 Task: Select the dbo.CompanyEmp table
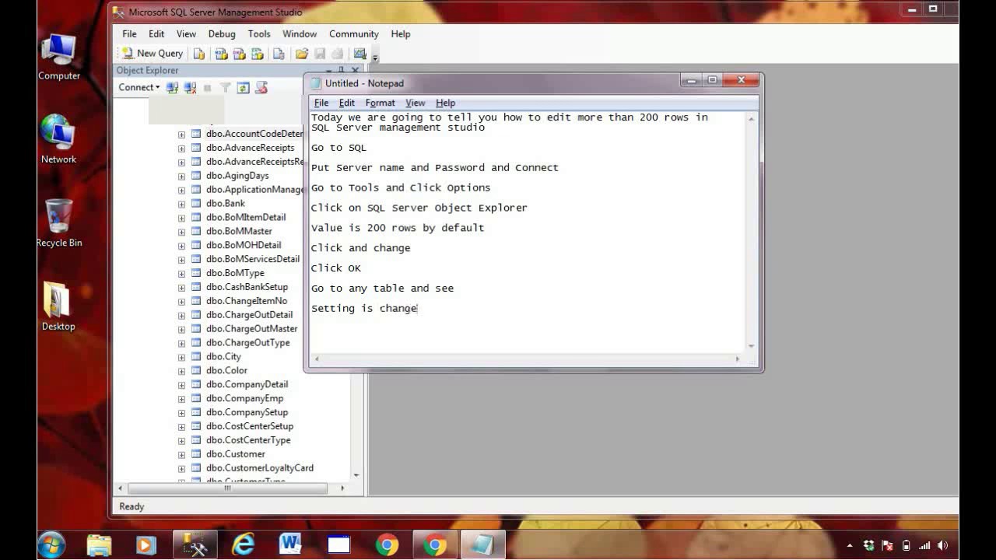tap(244, 398)
